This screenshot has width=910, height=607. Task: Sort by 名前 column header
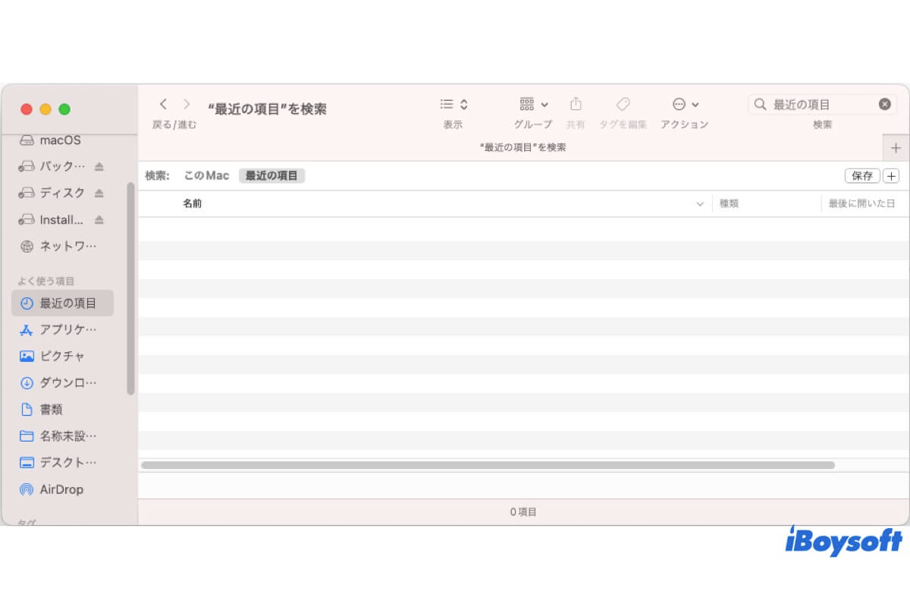[x=193, y=203]
